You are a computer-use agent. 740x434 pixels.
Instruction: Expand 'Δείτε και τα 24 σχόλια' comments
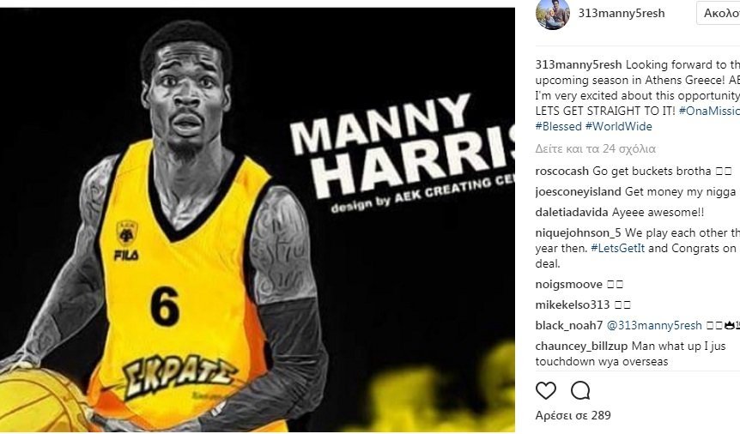click(x=595, y=149)
